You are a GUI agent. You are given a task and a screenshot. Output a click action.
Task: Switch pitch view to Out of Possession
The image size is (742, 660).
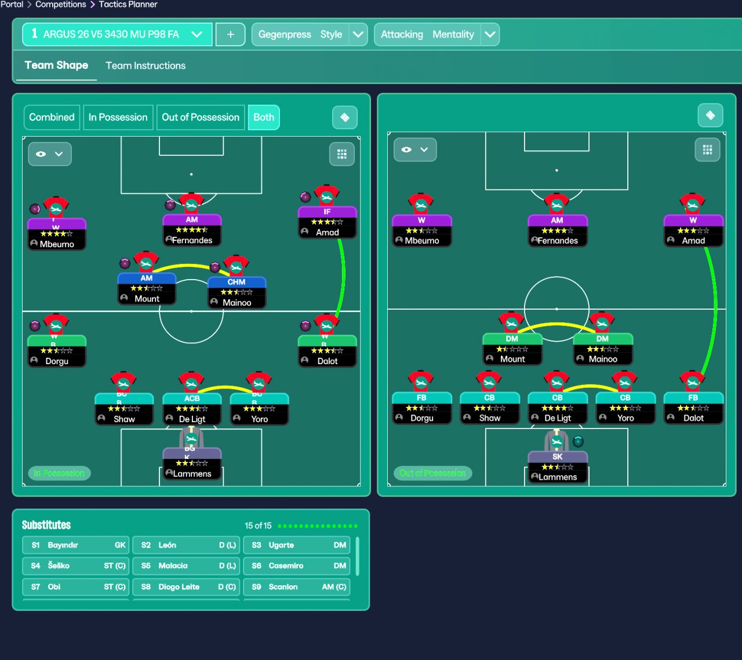201,118
